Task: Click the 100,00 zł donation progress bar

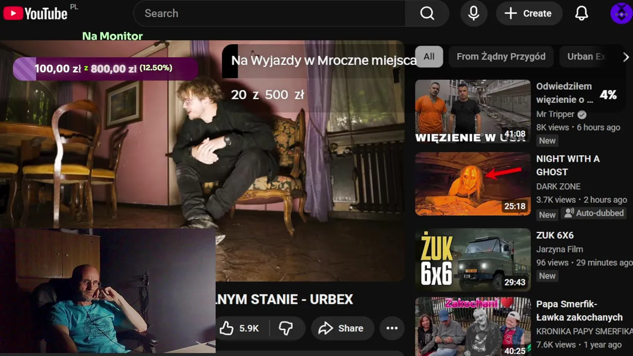Action: (x=105, y=68)
